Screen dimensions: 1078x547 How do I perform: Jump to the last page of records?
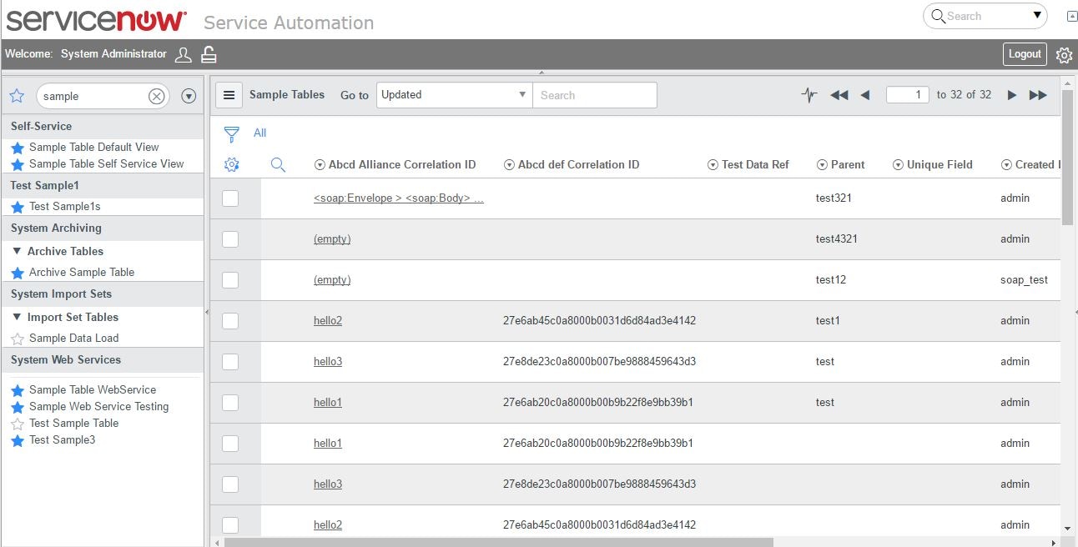point(1038,95)
